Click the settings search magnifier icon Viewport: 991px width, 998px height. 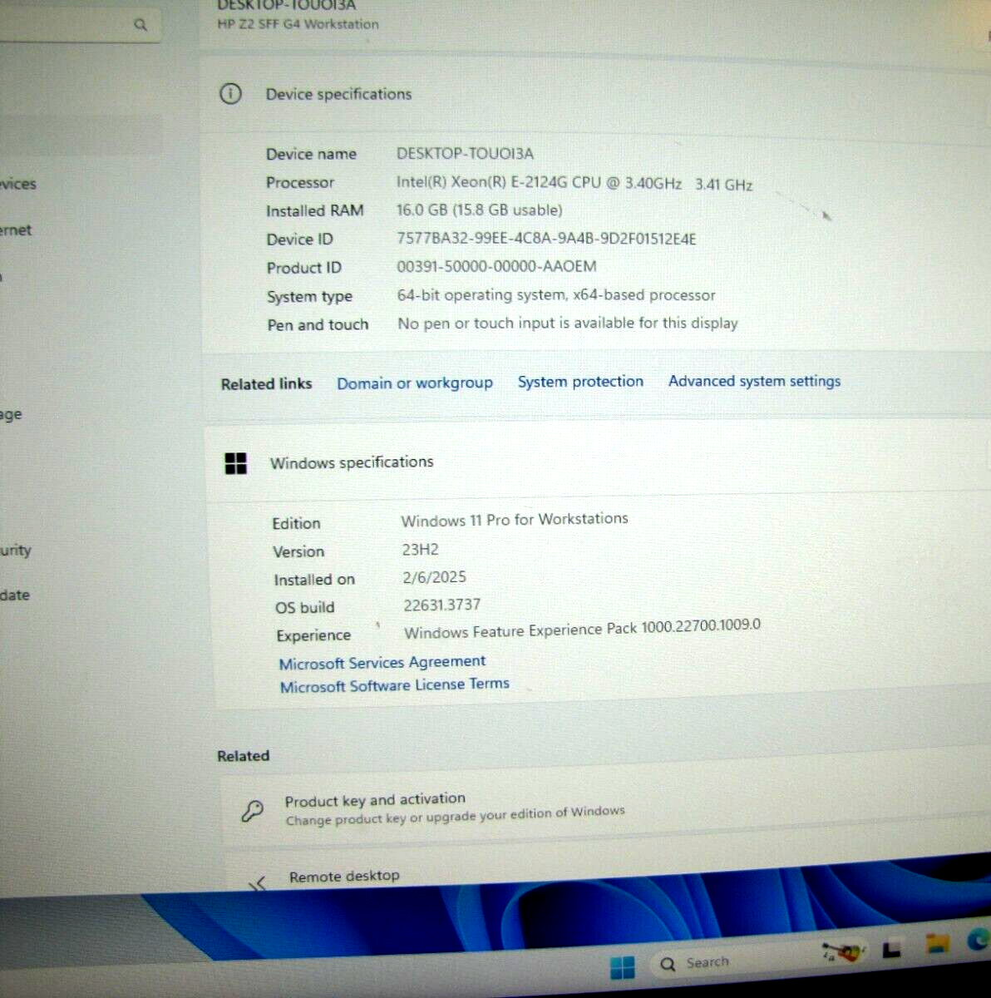point(140,25)
